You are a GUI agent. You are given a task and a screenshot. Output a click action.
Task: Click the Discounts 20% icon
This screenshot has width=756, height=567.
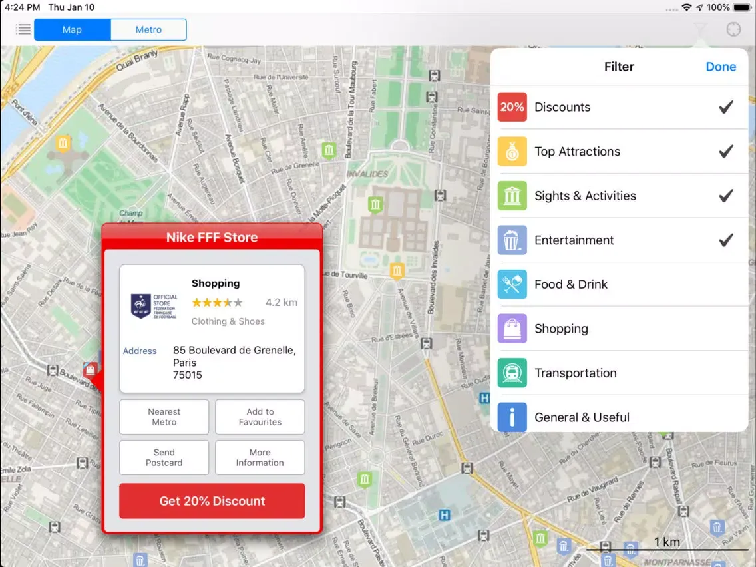[x=512, y=107]
